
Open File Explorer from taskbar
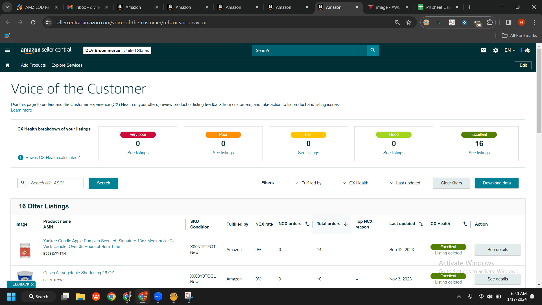click(x=80, y=297)
